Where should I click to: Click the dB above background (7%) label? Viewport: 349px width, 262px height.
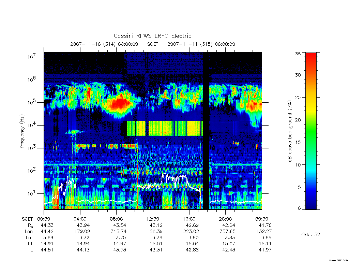pos(290,131)
